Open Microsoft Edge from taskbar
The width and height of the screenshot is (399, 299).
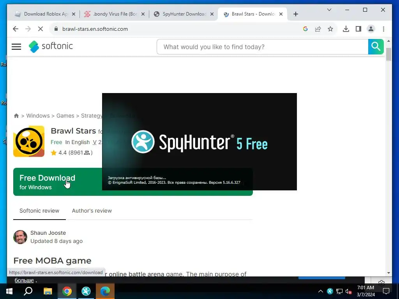[105, 291]
